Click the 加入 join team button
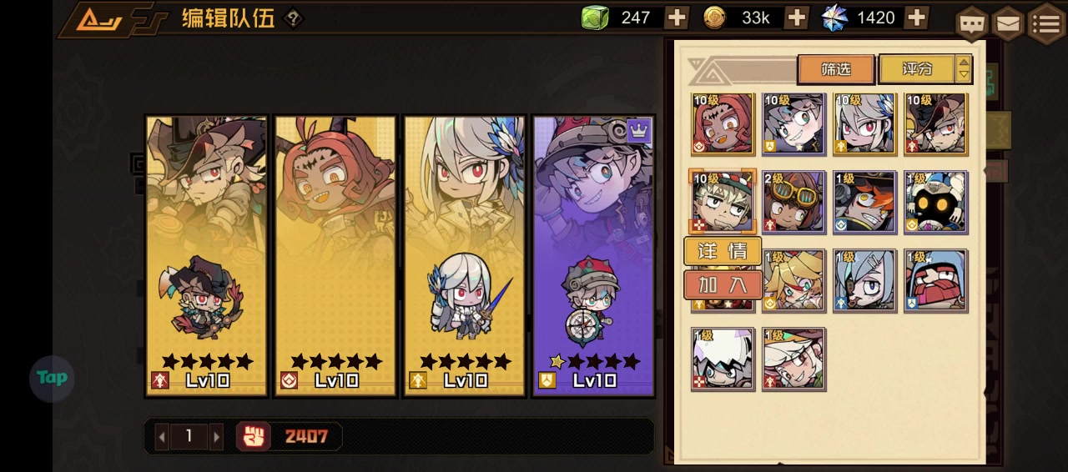 [723, 284]
